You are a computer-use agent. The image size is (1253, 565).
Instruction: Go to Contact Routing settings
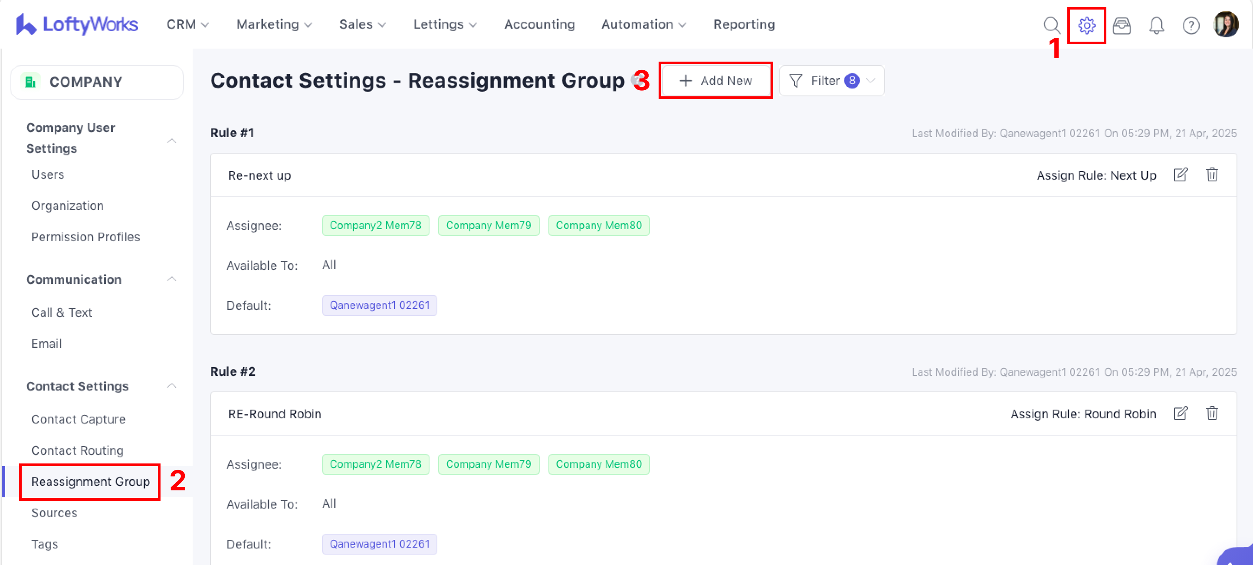[x=77, y=450]
